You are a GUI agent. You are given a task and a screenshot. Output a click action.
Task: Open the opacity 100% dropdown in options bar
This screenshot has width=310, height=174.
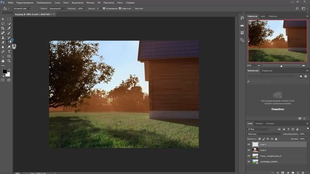click(85, 9)
